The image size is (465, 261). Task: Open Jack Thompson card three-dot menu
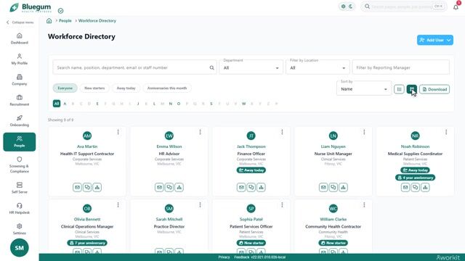click(282, 132)
